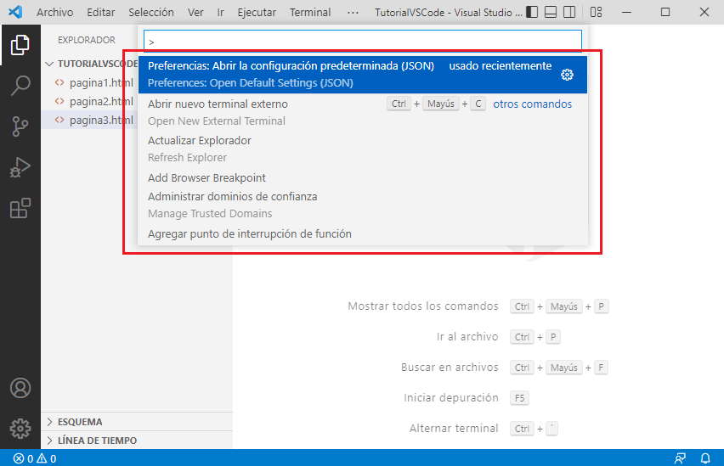Collapse the TUTORIALVSCODE folder chevron

tap(49, 64)
